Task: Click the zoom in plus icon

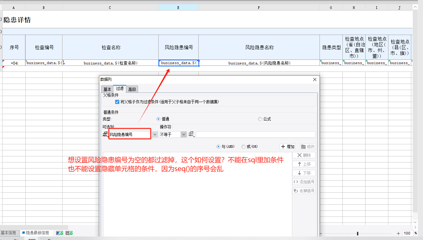Action: (x=399, y=233)
